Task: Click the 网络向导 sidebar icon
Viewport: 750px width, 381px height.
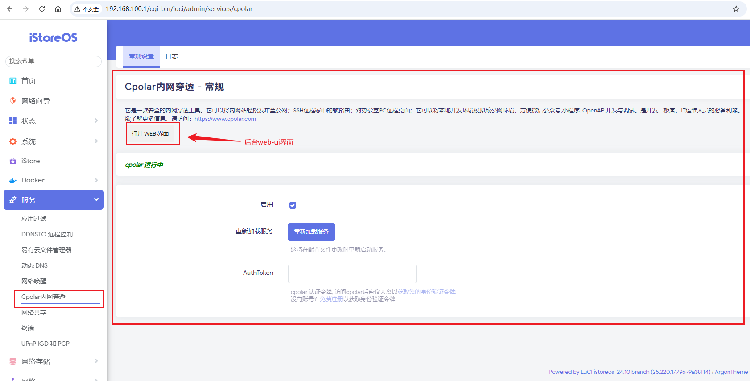Action: (x=13, y=101)
